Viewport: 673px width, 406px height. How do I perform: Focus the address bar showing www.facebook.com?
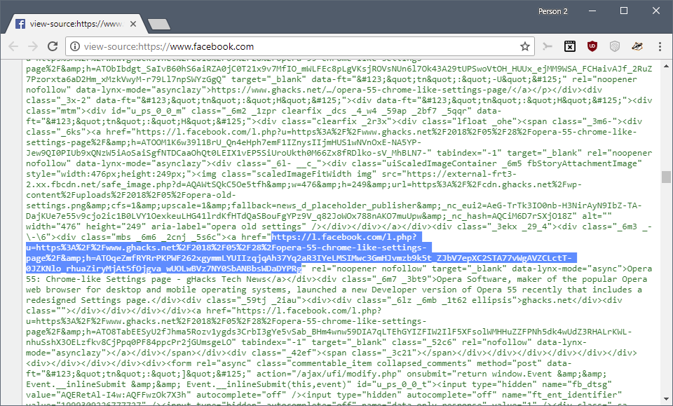pyautogui.click(x=301, y=46)
